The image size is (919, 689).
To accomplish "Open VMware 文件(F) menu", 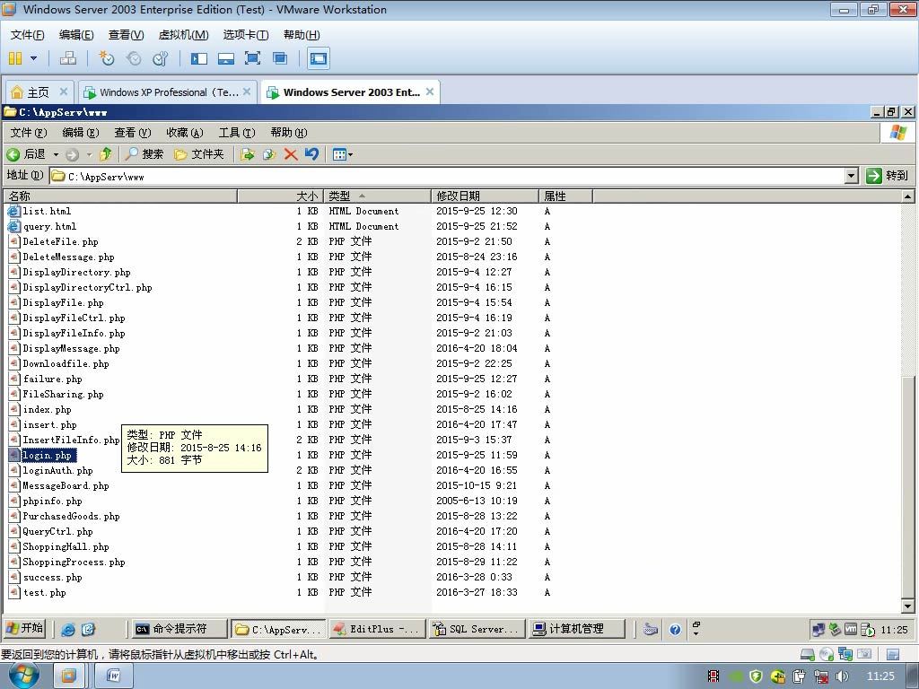I will pyautogui.click(x=27, y=35).
